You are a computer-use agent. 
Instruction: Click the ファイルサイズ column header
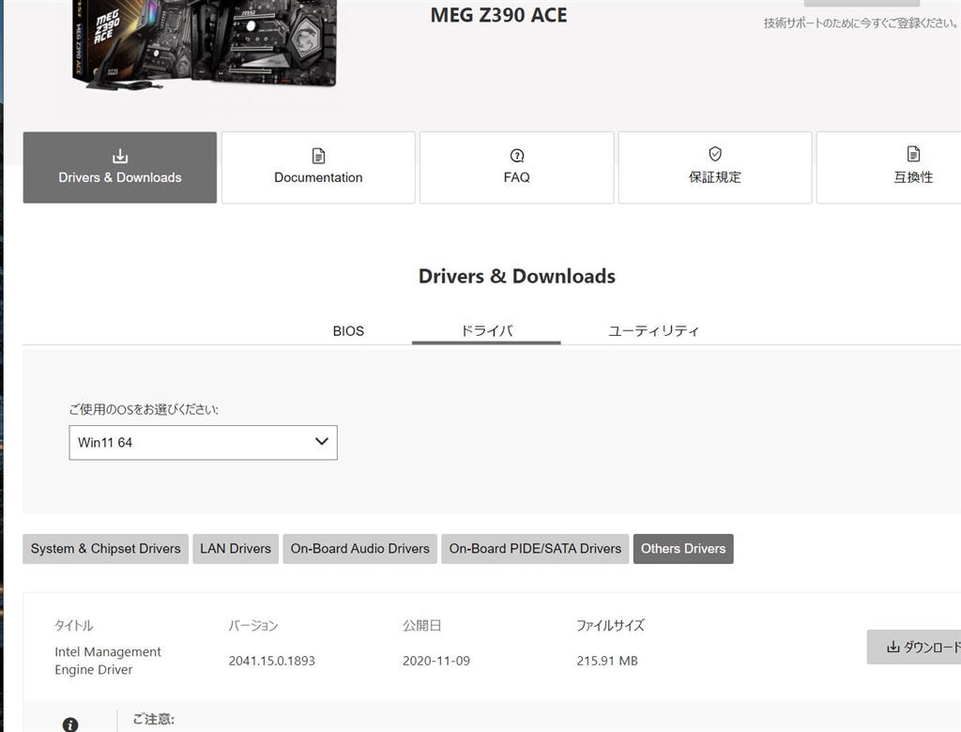coord(610,625)
